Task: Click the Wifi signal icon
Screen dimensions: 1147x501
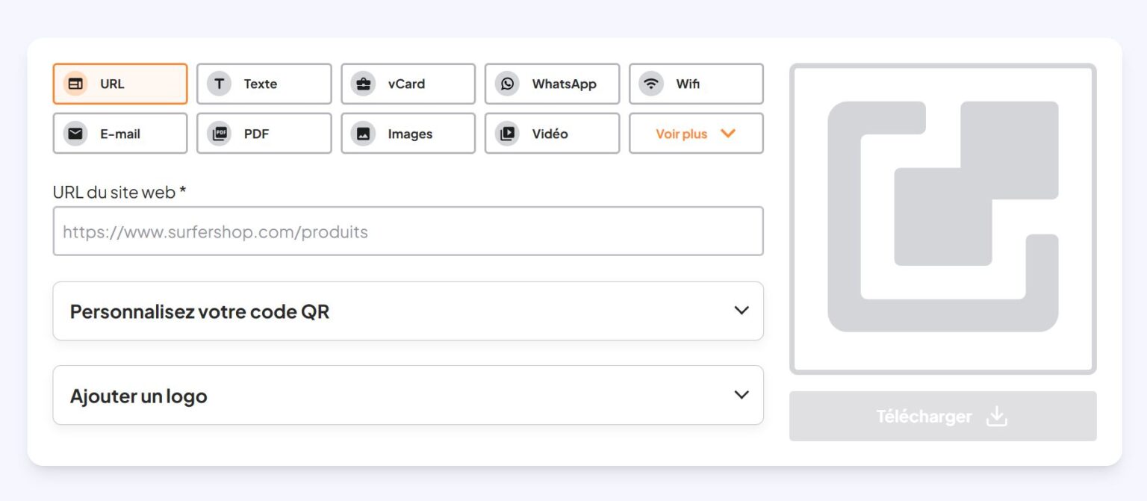Action: 651,84
